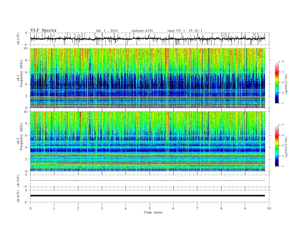
Task: Click the ch.1 voltage waveform trace panel
Action: click(x=150, y=39)
